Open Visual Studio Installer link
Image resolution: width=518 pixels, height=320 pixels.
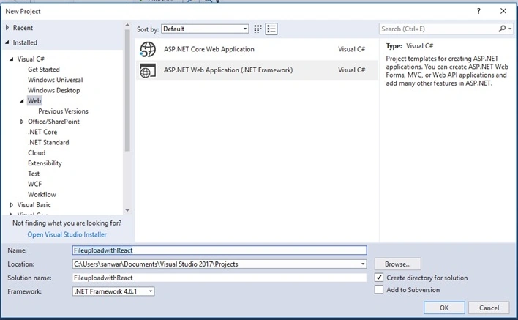[x=67, y=234]
